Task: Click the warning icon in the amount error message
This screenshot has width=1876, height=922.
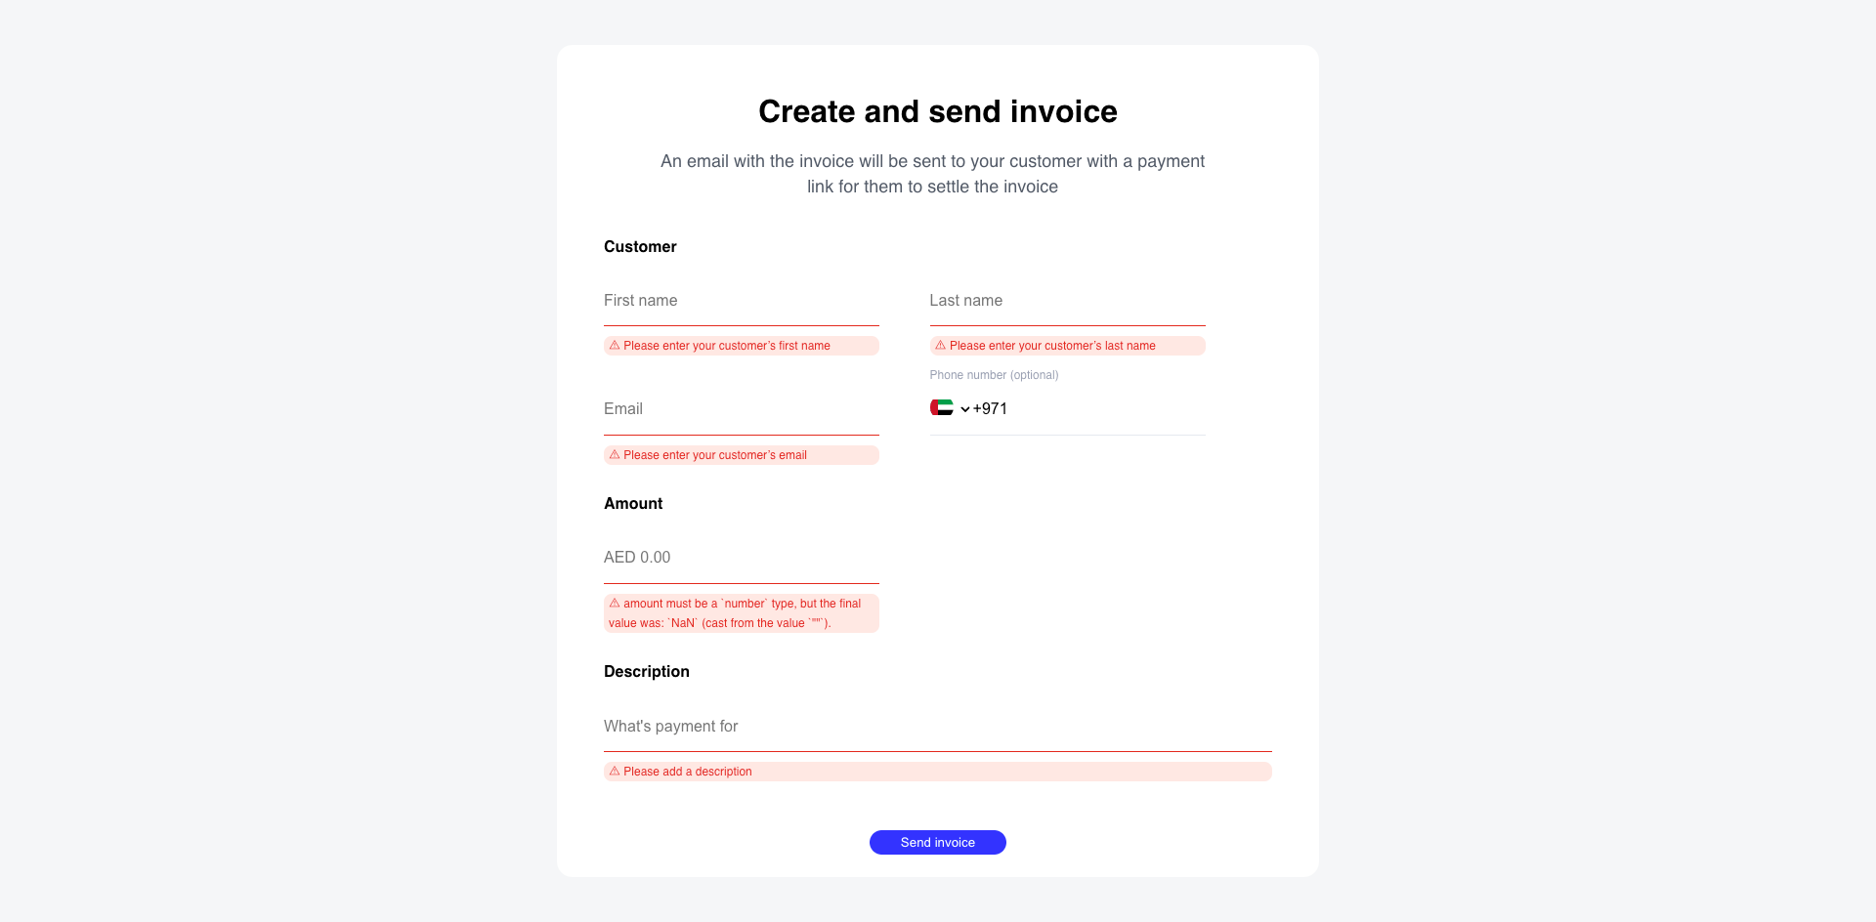Action: (x=615, y=604)
